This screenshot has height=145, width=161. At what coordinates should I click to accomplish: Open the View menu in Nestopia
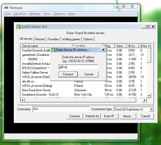[47, 14]
